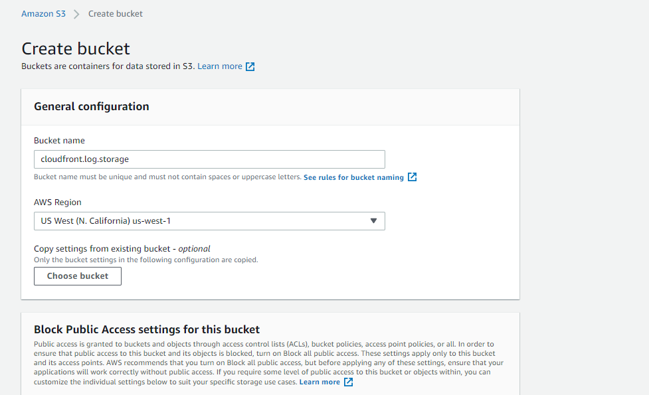Click the breadcrumb chevron separator
This screenshot has height=395, width=649.
(x=76, y=14)
